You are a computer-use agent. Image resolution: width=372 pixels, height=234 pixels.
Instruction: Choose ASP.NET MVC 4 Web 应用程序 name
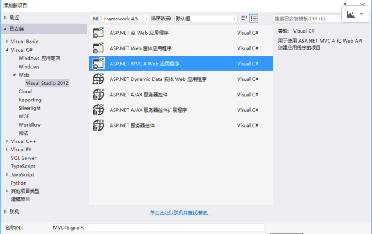[144, 64]
